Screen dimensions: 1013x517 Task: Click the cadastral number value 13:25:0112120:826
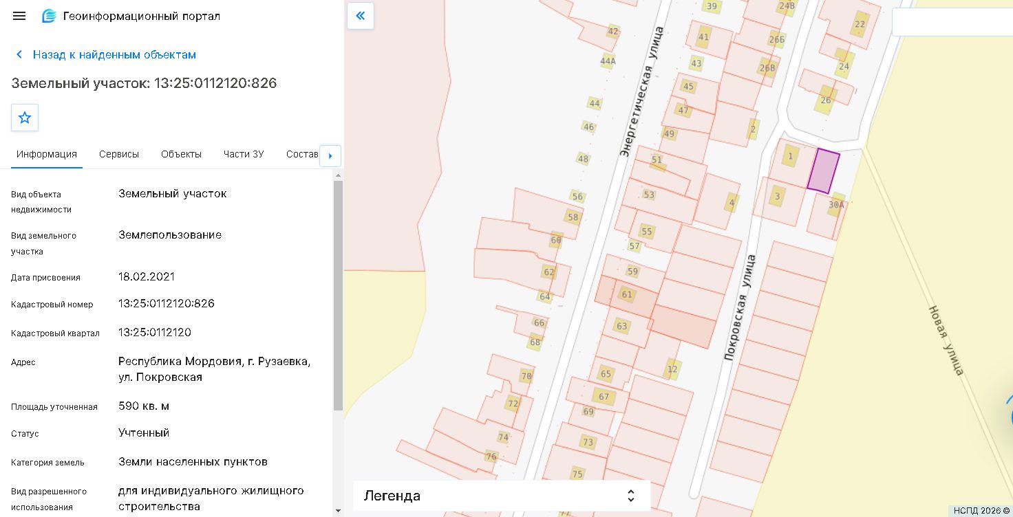click(167, 303)
